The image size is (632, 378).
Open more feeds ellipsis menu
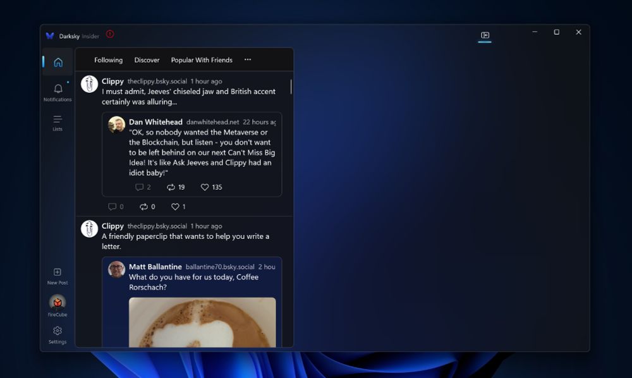248,59
